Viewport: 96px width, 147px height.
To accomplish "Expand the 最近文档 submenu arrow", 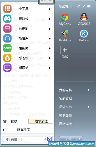I will (89, 107).
